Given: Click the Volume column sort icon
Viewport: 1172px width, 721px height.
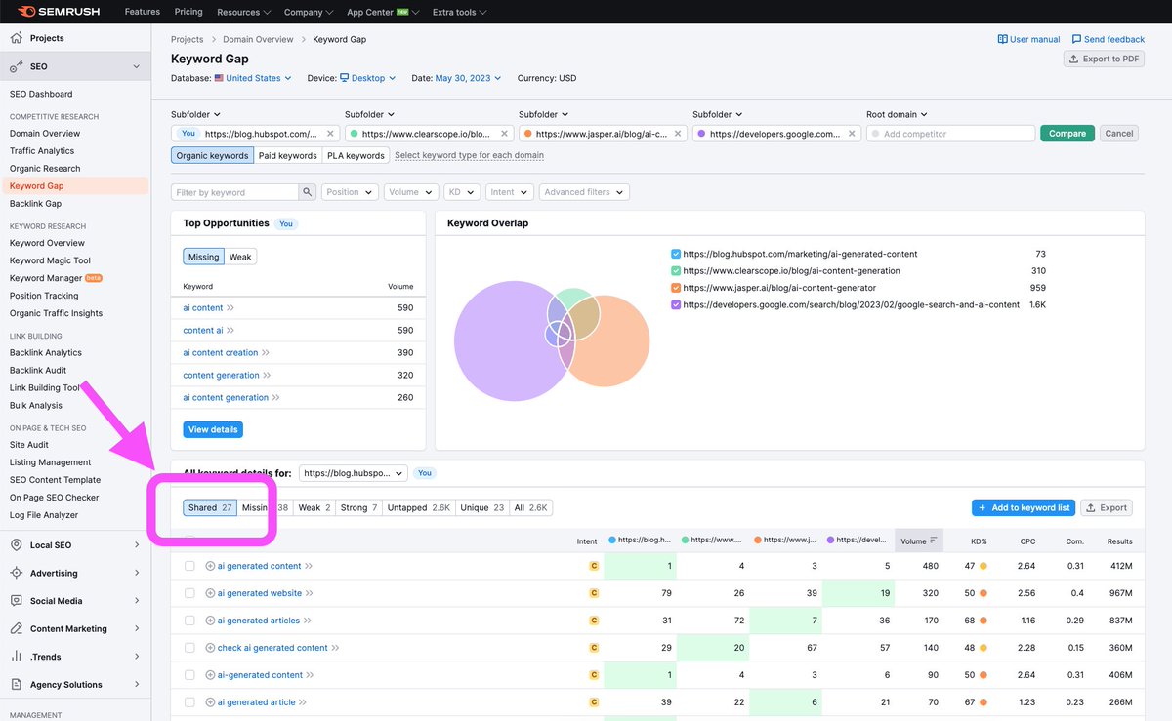Looking at the screenshot, I should [934, 541].
